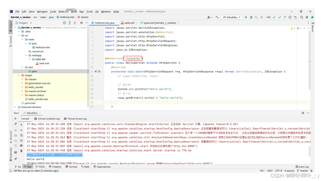Viewport: 323px width, 181px height.
Task: Expand the classes folder under target
Action: pyautogui.click(x=22, y=79)
